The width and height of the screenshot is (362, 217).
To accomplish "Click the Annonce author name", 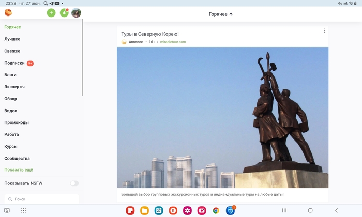I will tap(135, 42).
